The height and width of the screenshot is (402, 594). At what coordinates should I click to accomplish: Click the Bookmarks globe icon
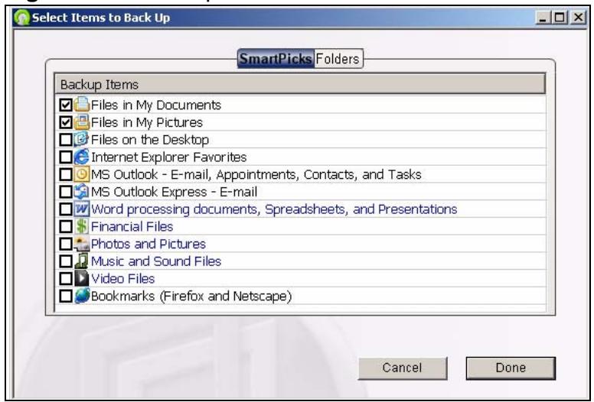click(x=82, y=296)
